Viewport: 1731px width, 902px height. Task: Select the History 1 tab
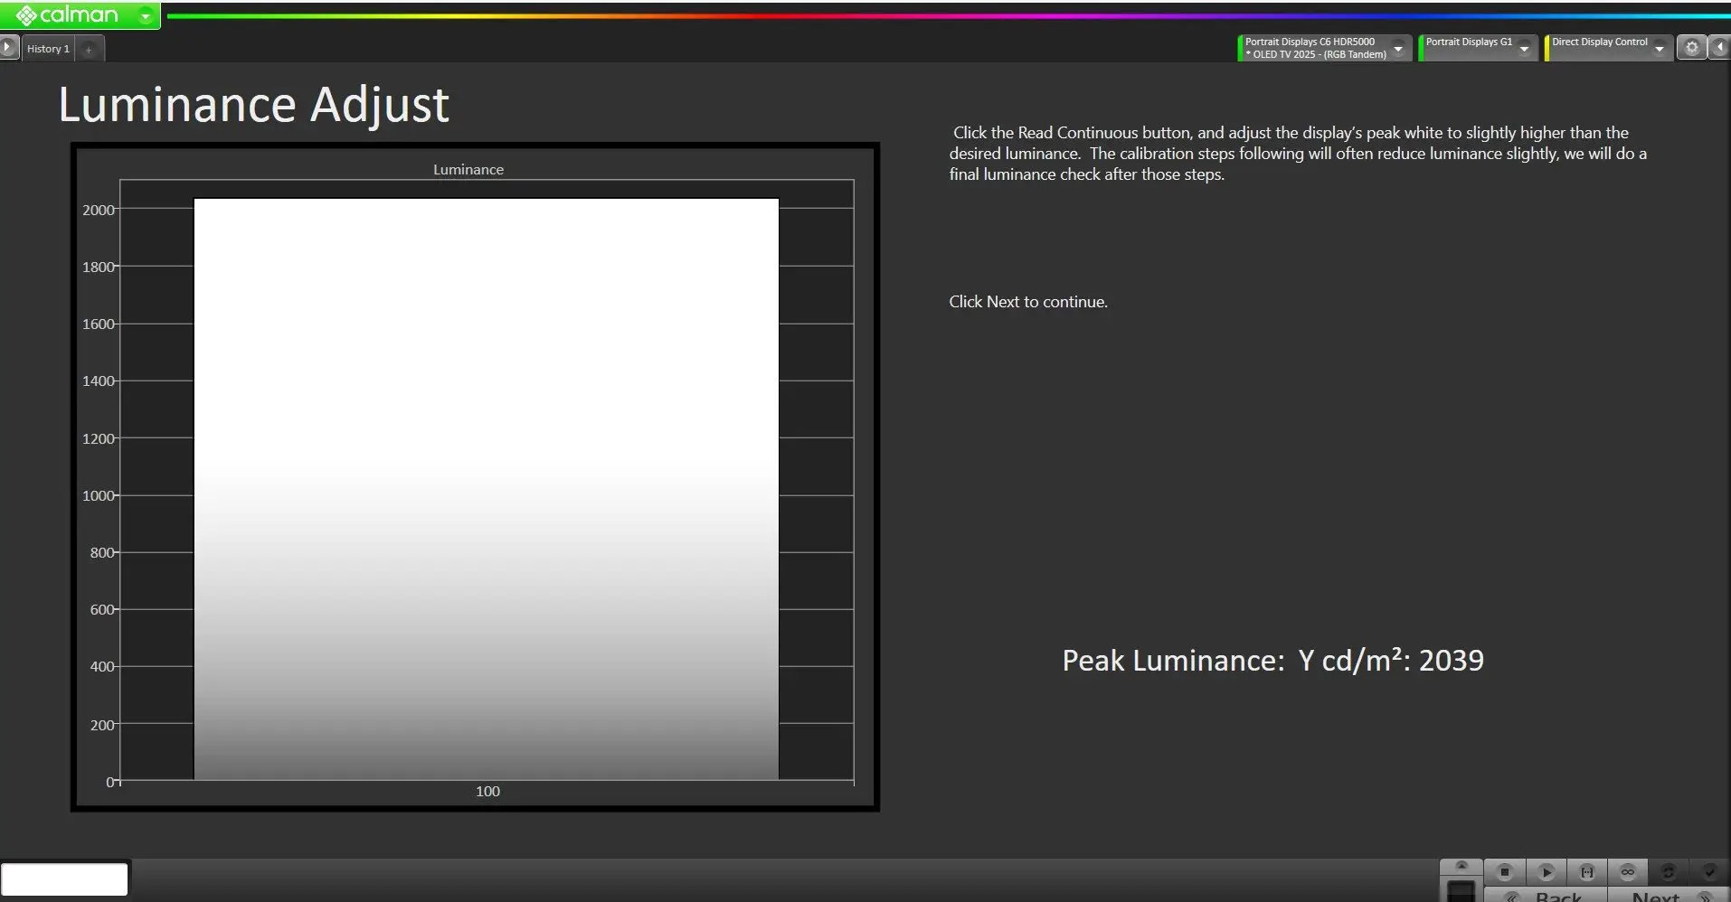point(48,49)
